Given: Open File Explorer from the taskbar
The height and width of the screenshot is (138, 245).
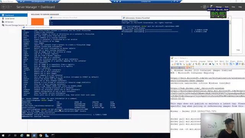Looking at the screenshot, I should point(28,135).
